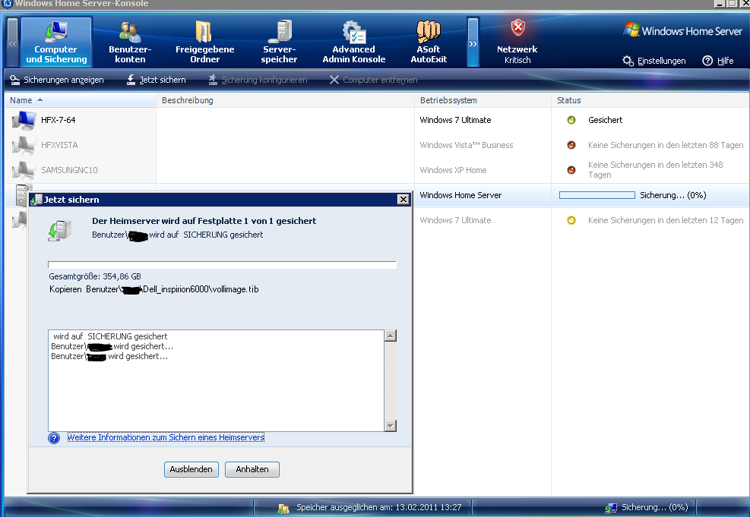Click the Beschreibung column header
This screenshot has height=517, width=750.
(285, 100)
